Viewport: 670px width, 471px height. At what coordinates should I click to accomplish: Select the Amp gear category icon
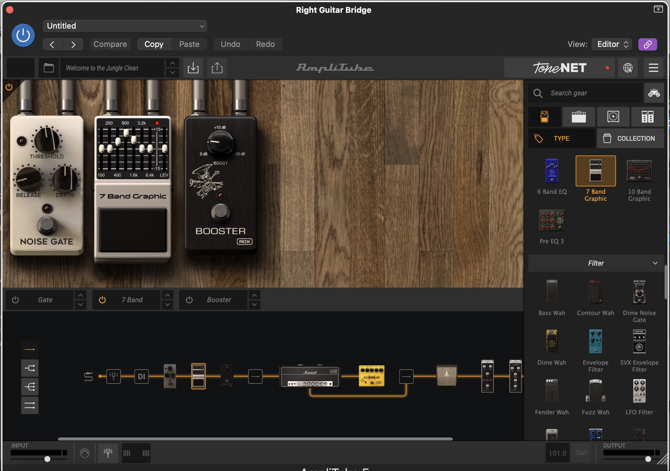579,117
